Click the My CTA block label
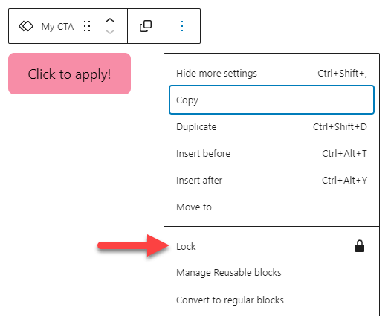The height and width of the screenshot is (316, 388). tap(57, 27)
